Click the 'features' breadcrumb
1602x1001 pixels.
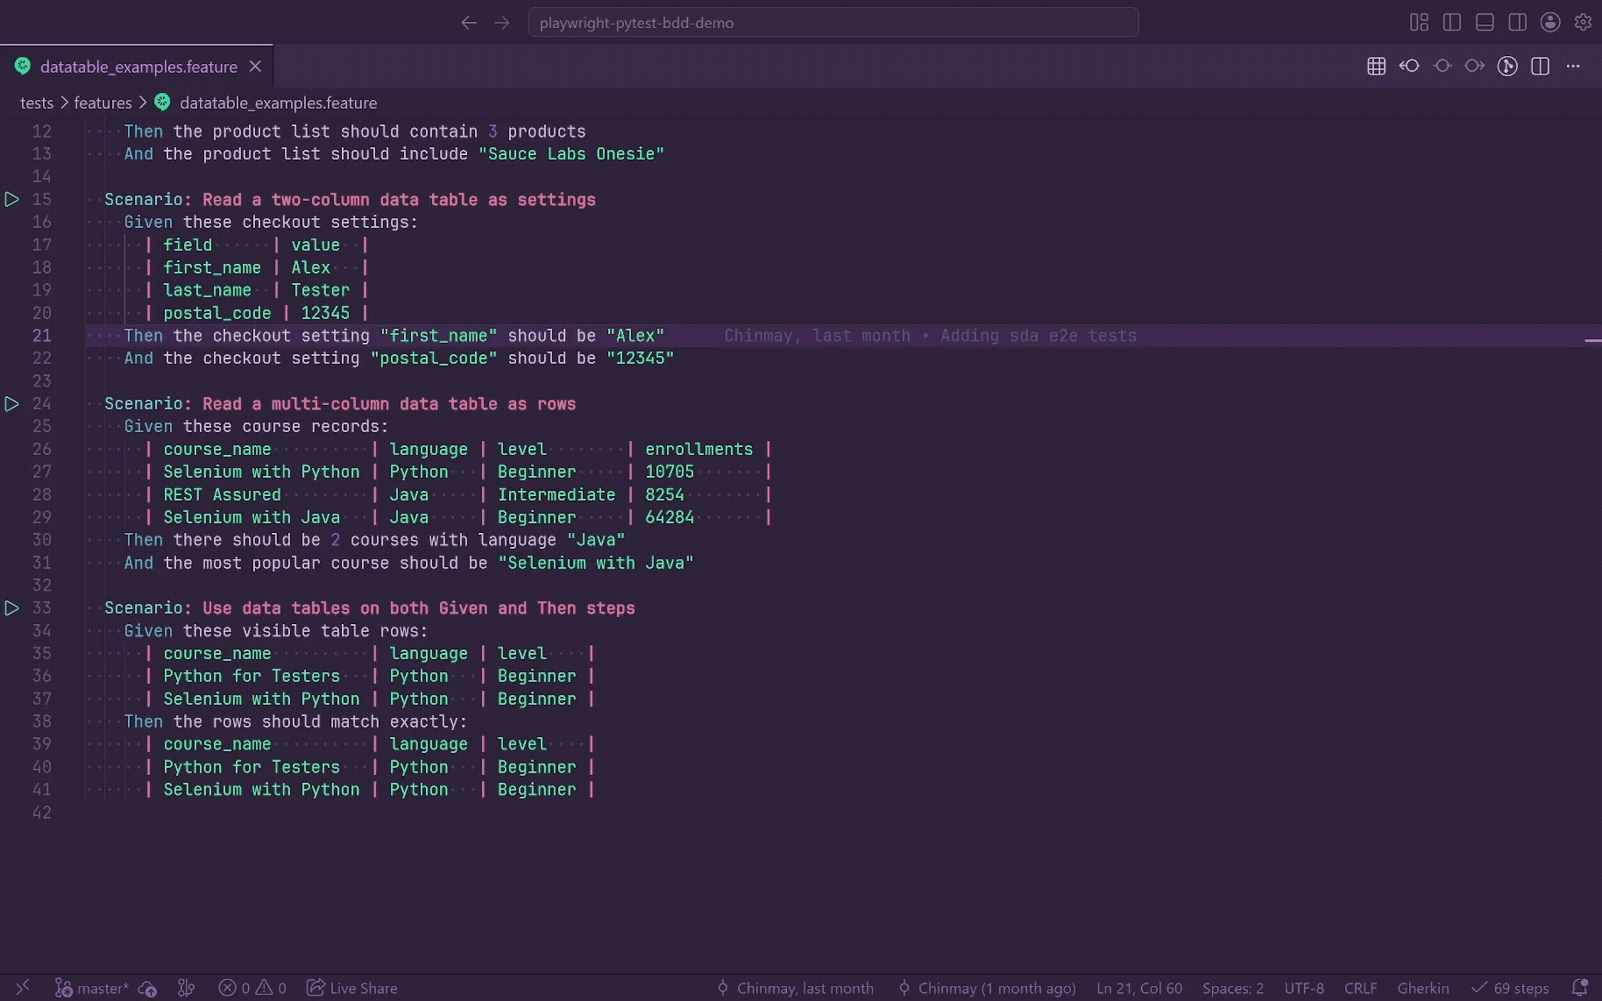[x=103, y=103]
